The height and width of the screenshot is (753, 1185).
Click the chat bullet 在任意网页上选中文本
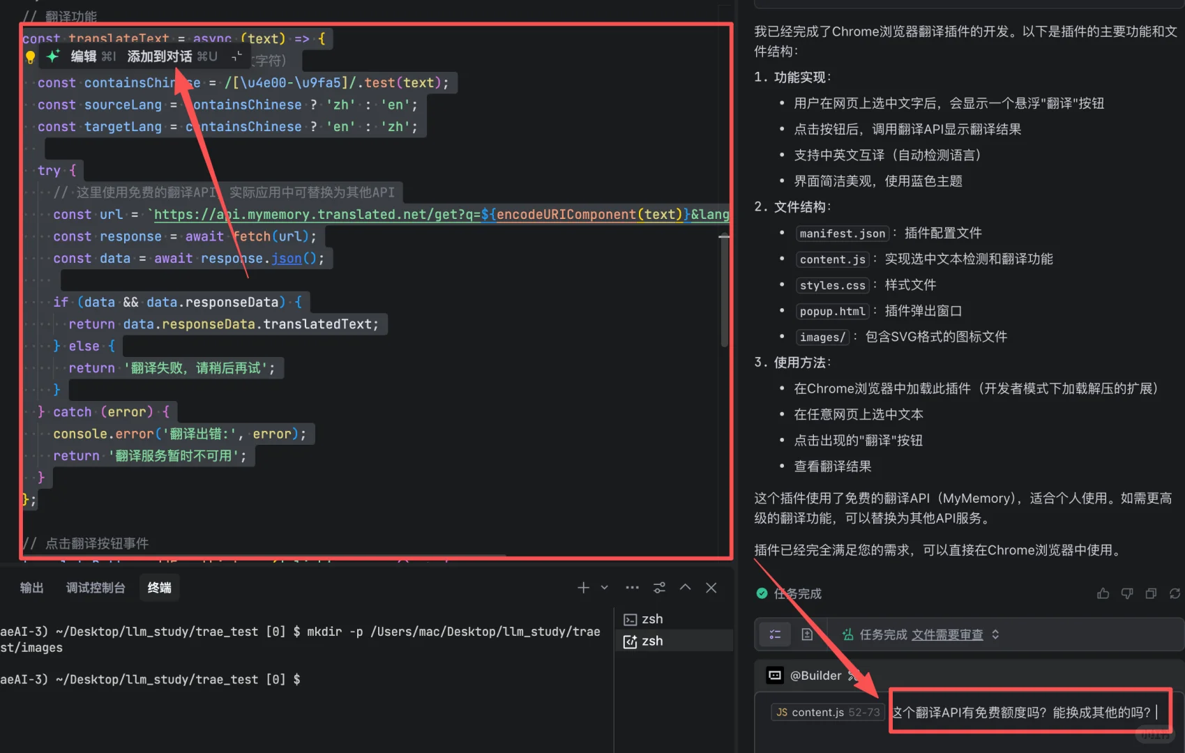[x=859, y=414]
